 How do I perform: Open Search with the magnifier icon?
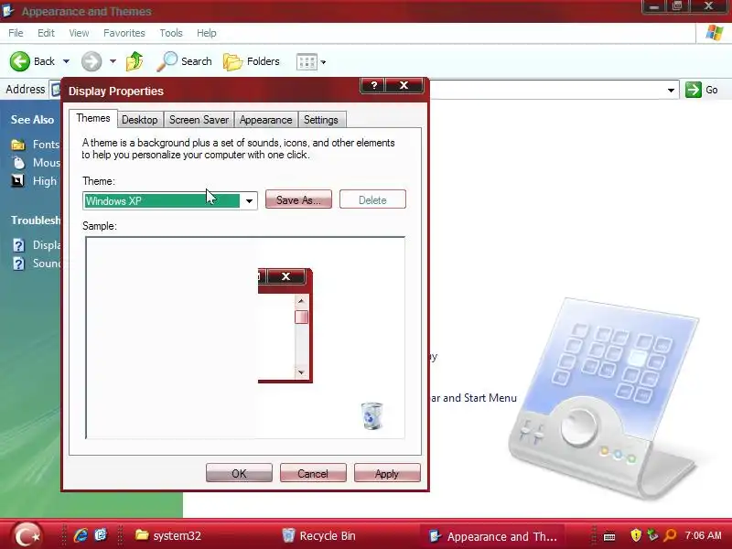click(x=184, y=61)
